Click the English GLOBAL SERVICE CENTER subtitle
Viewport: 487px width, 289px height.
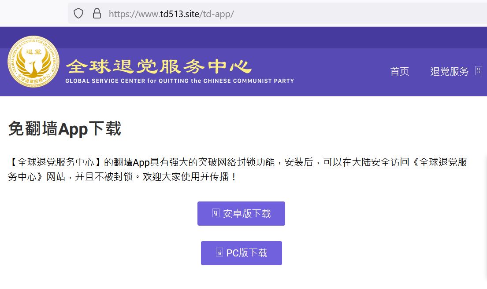(x=179, y=81)
